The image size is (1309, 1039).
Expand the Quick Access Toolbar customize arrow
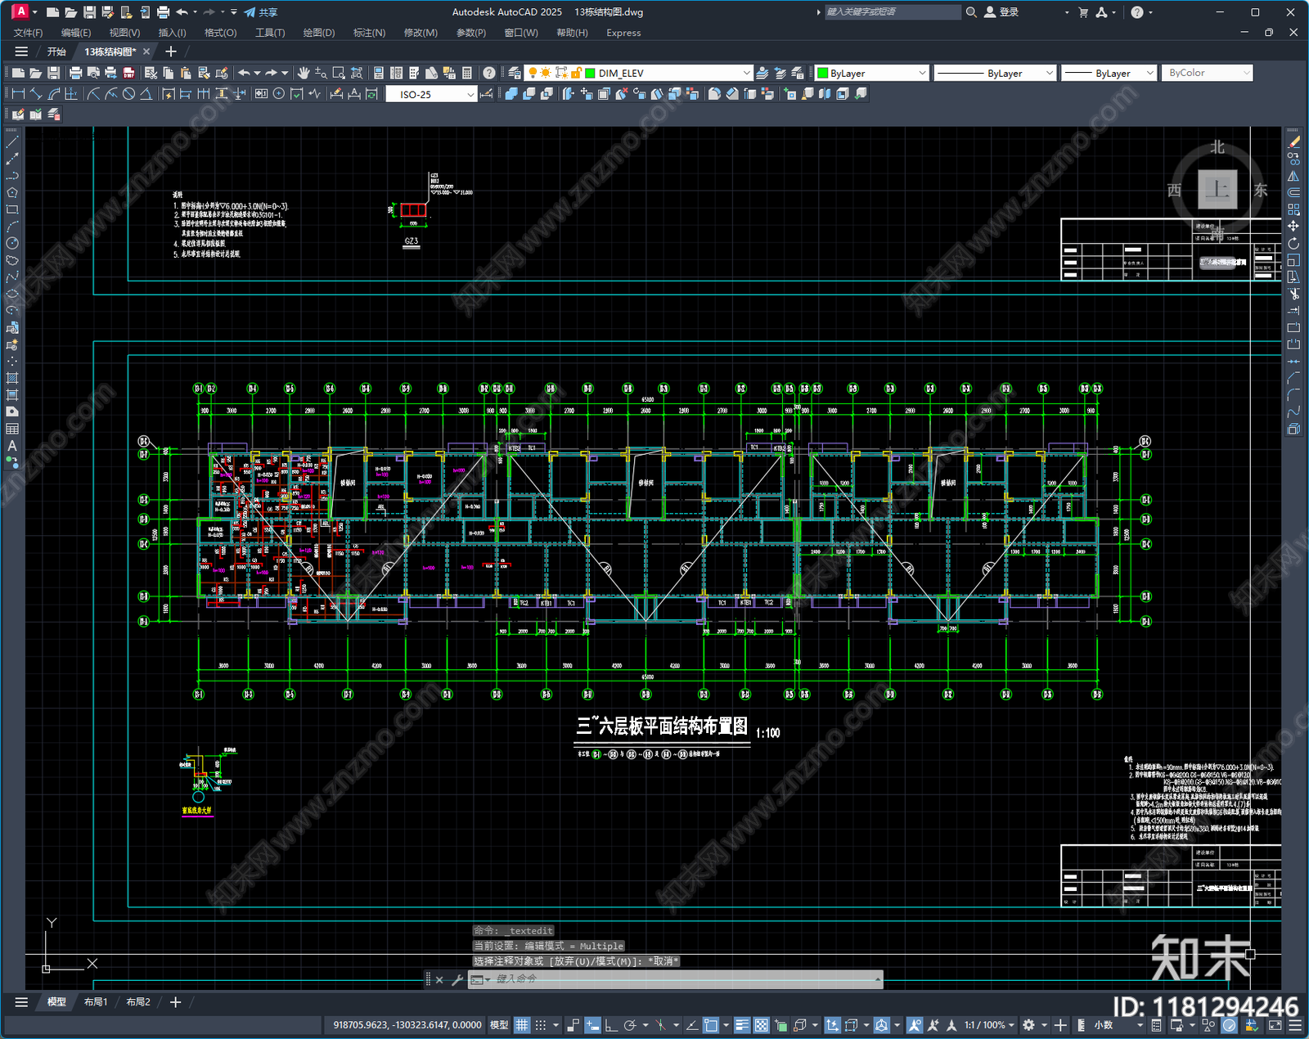[x=234, y=12]
